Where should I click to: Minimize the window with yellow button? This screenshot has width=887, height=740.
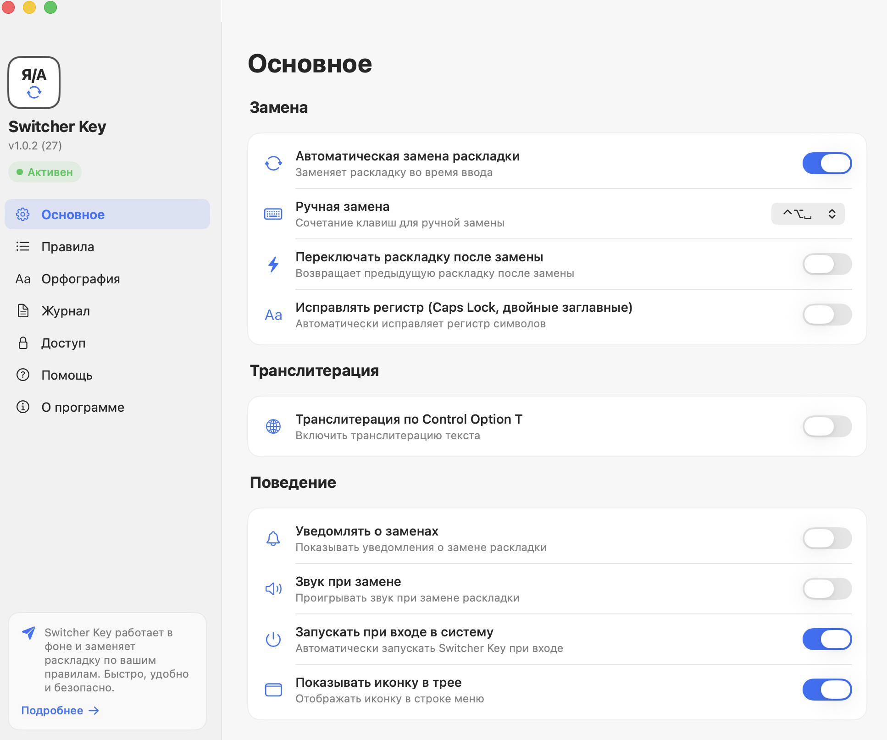[x=29, y=7]
